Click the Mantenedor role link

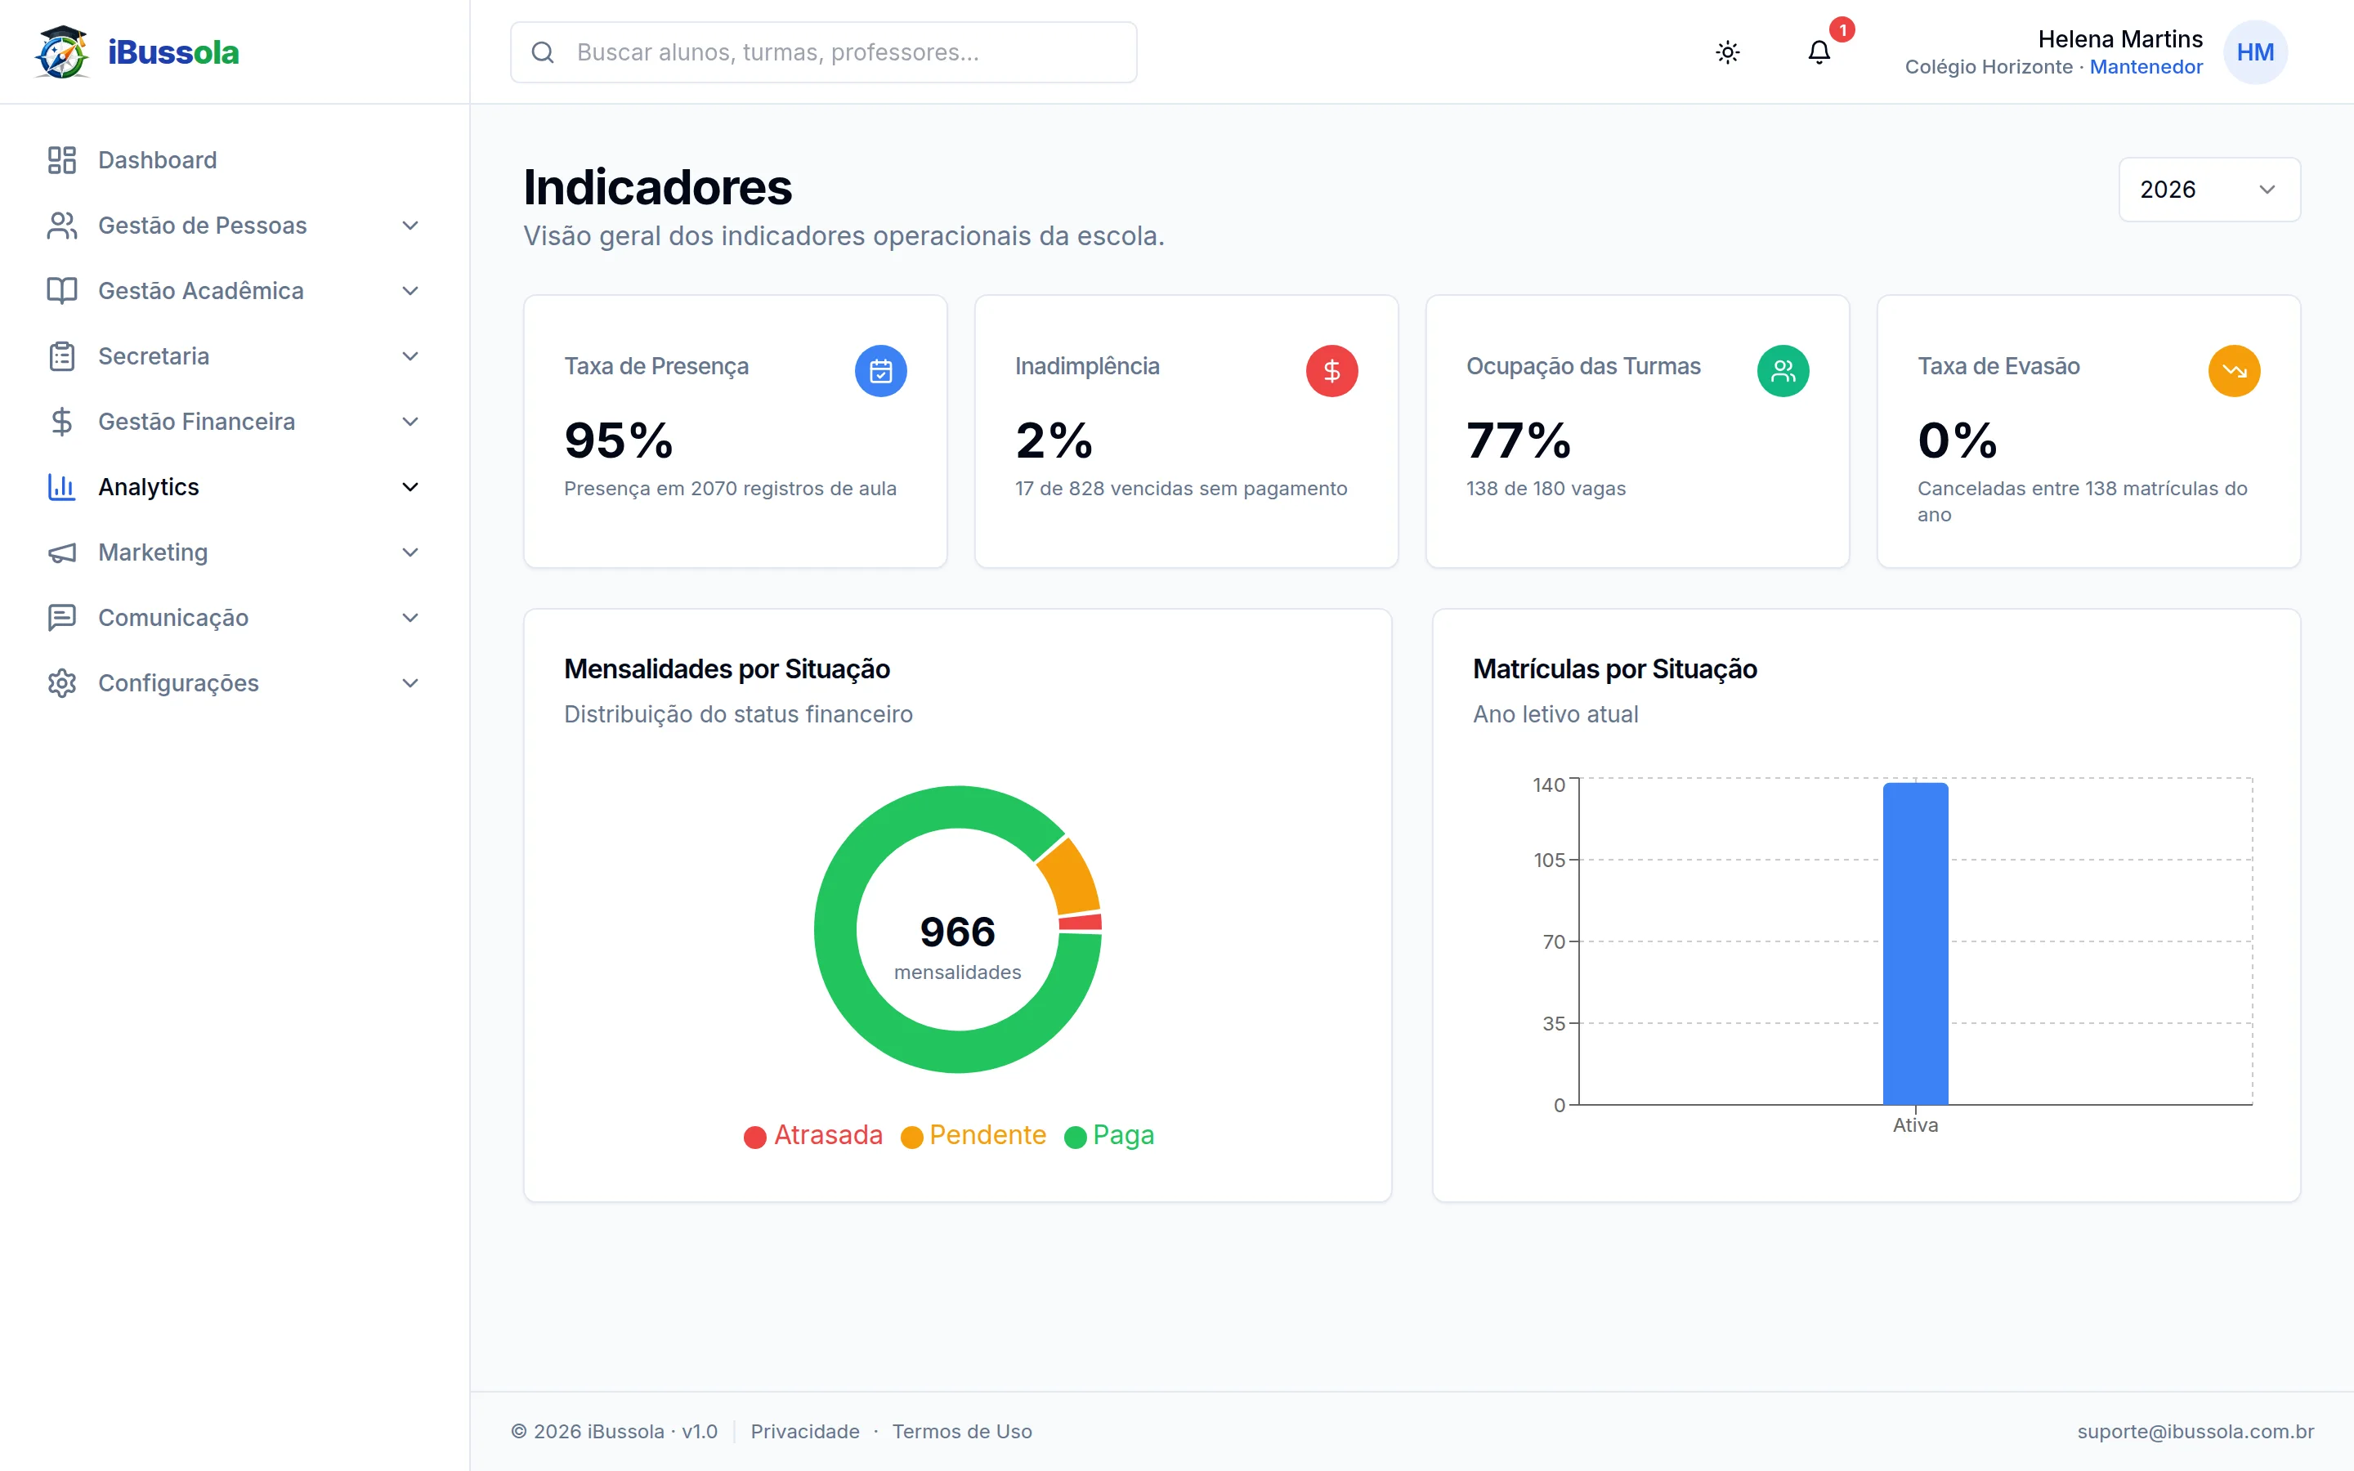point(2146,67)
